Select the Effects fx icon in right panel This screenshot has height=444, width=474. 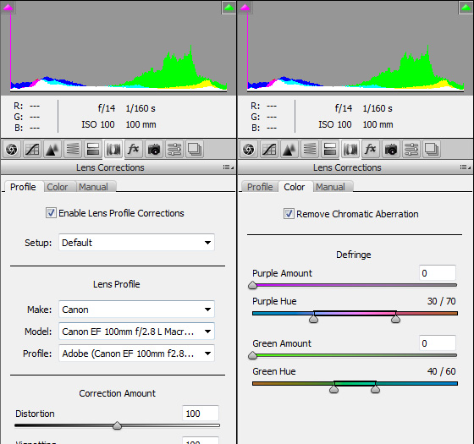pyautogui.click(x=371, y=149)
